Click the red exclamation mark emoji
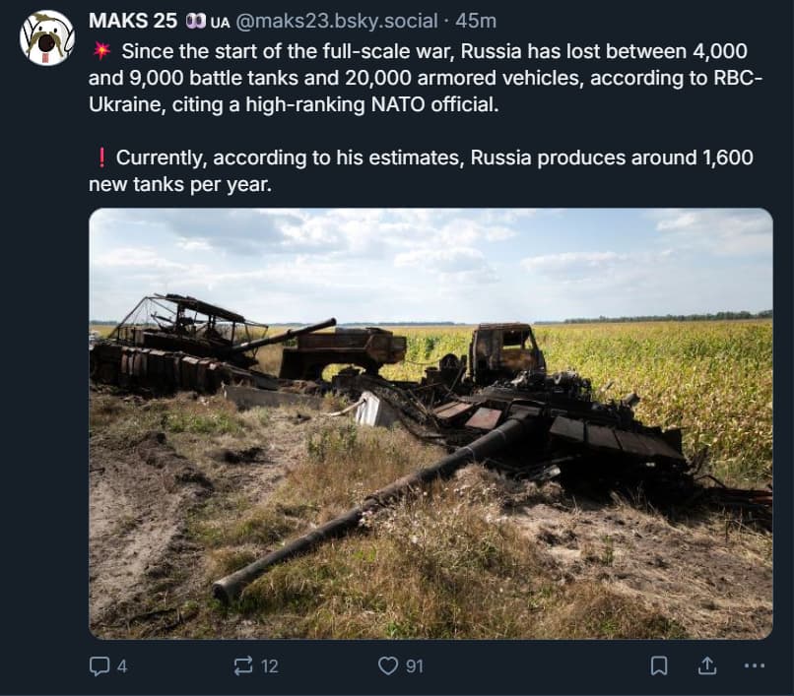Viewport: 794px width, 696px height. pyautogui.click(x=100, y=158)
